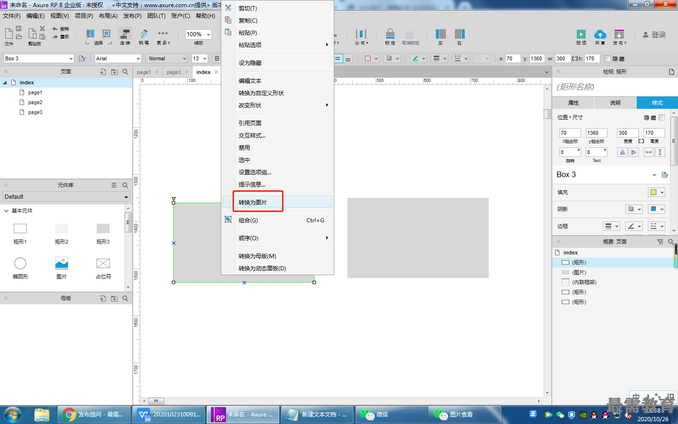Click the 重做 redo arrow
Screen dimensions: 678x424
pos(55,36)
